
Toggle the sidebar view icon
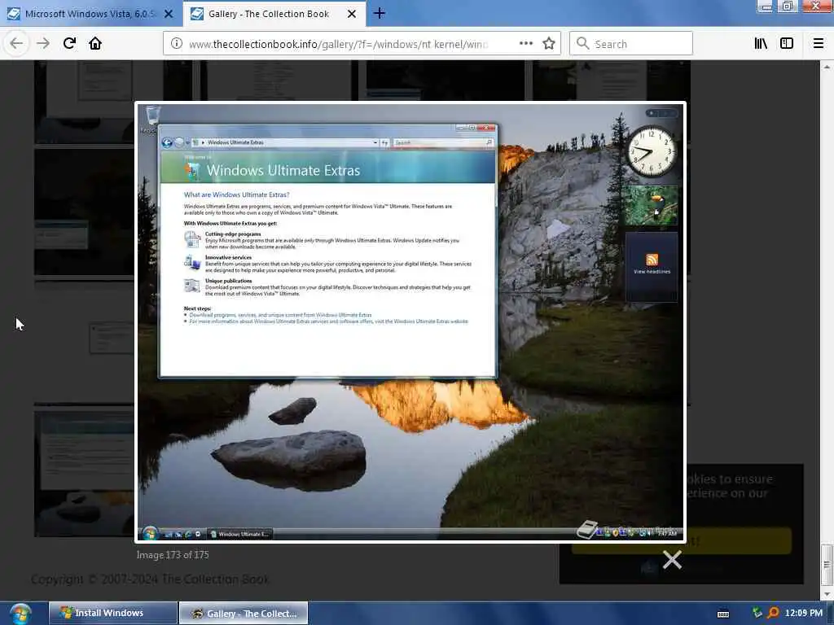point(787,44)
